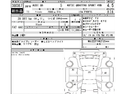Select the VIN WAUZZZFY4K2125***
Image resolution: width=126 pixels, height=94 pixels.
[98, 41]
